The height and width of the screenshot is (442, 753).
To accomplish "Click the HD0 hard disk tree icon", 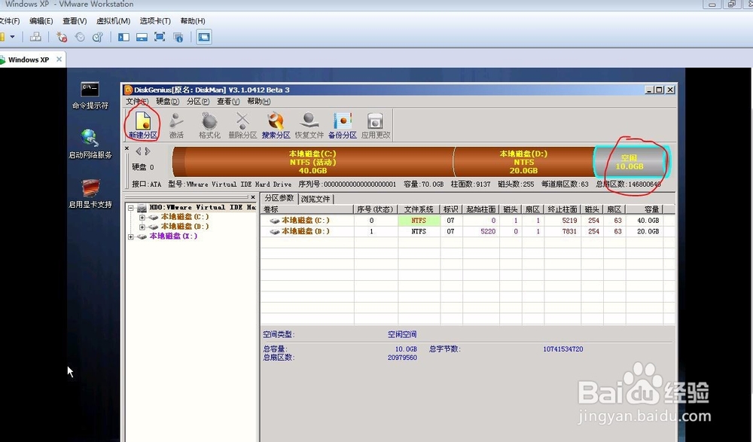I will (x=142, y=208).
